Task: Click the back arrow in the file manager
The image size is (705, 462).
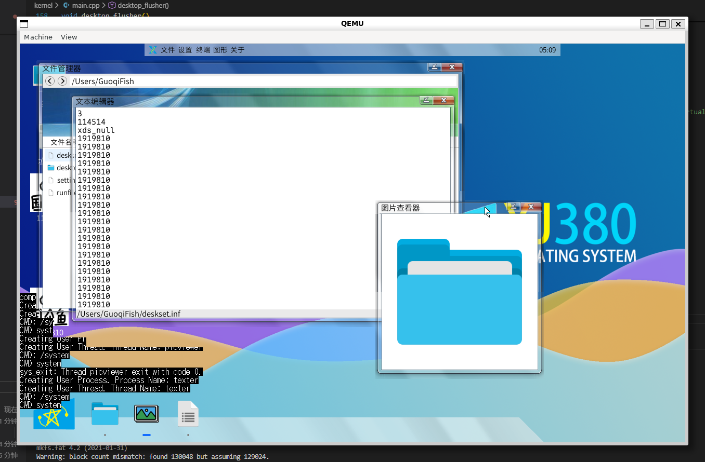Action: 50,81
